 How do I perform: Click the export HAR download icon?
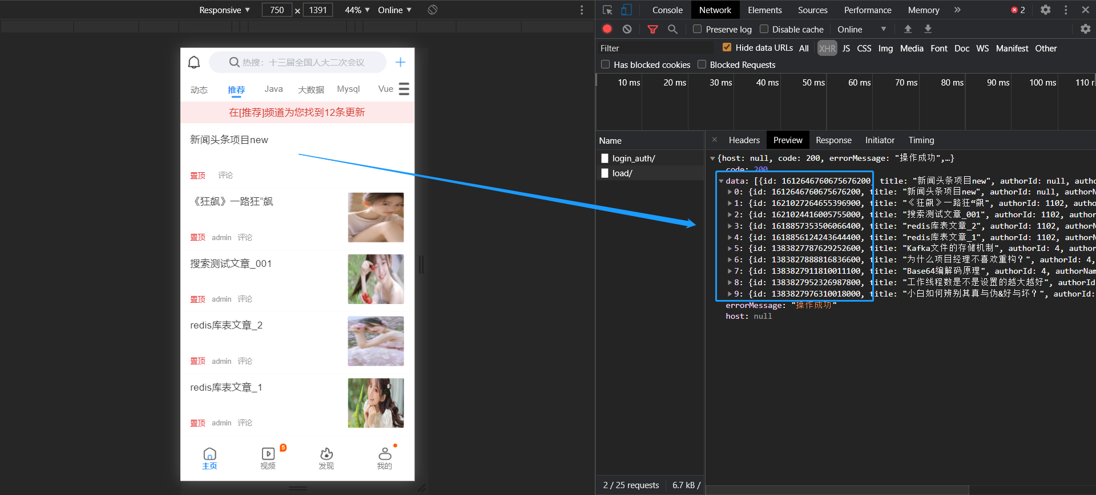[928, 29]
